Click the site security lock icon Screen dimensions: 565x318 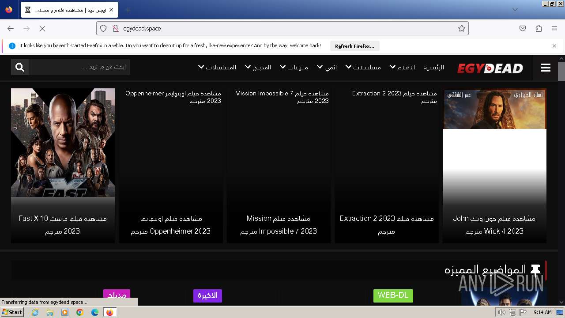(116, 28)
